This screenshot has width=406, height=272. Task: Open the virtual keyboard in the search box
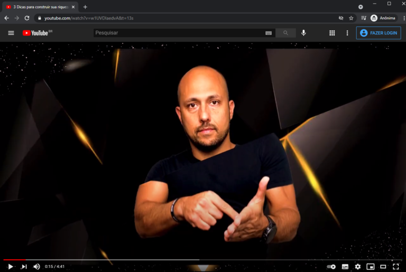click(269, 33)
